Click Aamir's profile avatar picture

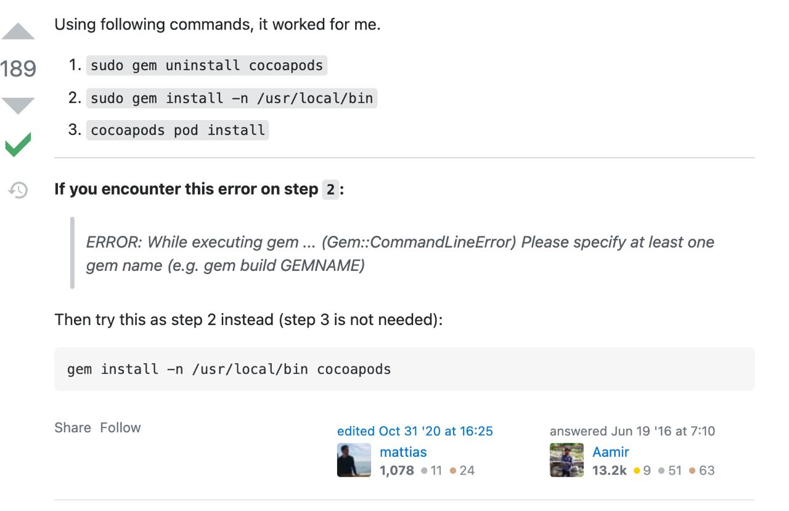coord(566,460)
